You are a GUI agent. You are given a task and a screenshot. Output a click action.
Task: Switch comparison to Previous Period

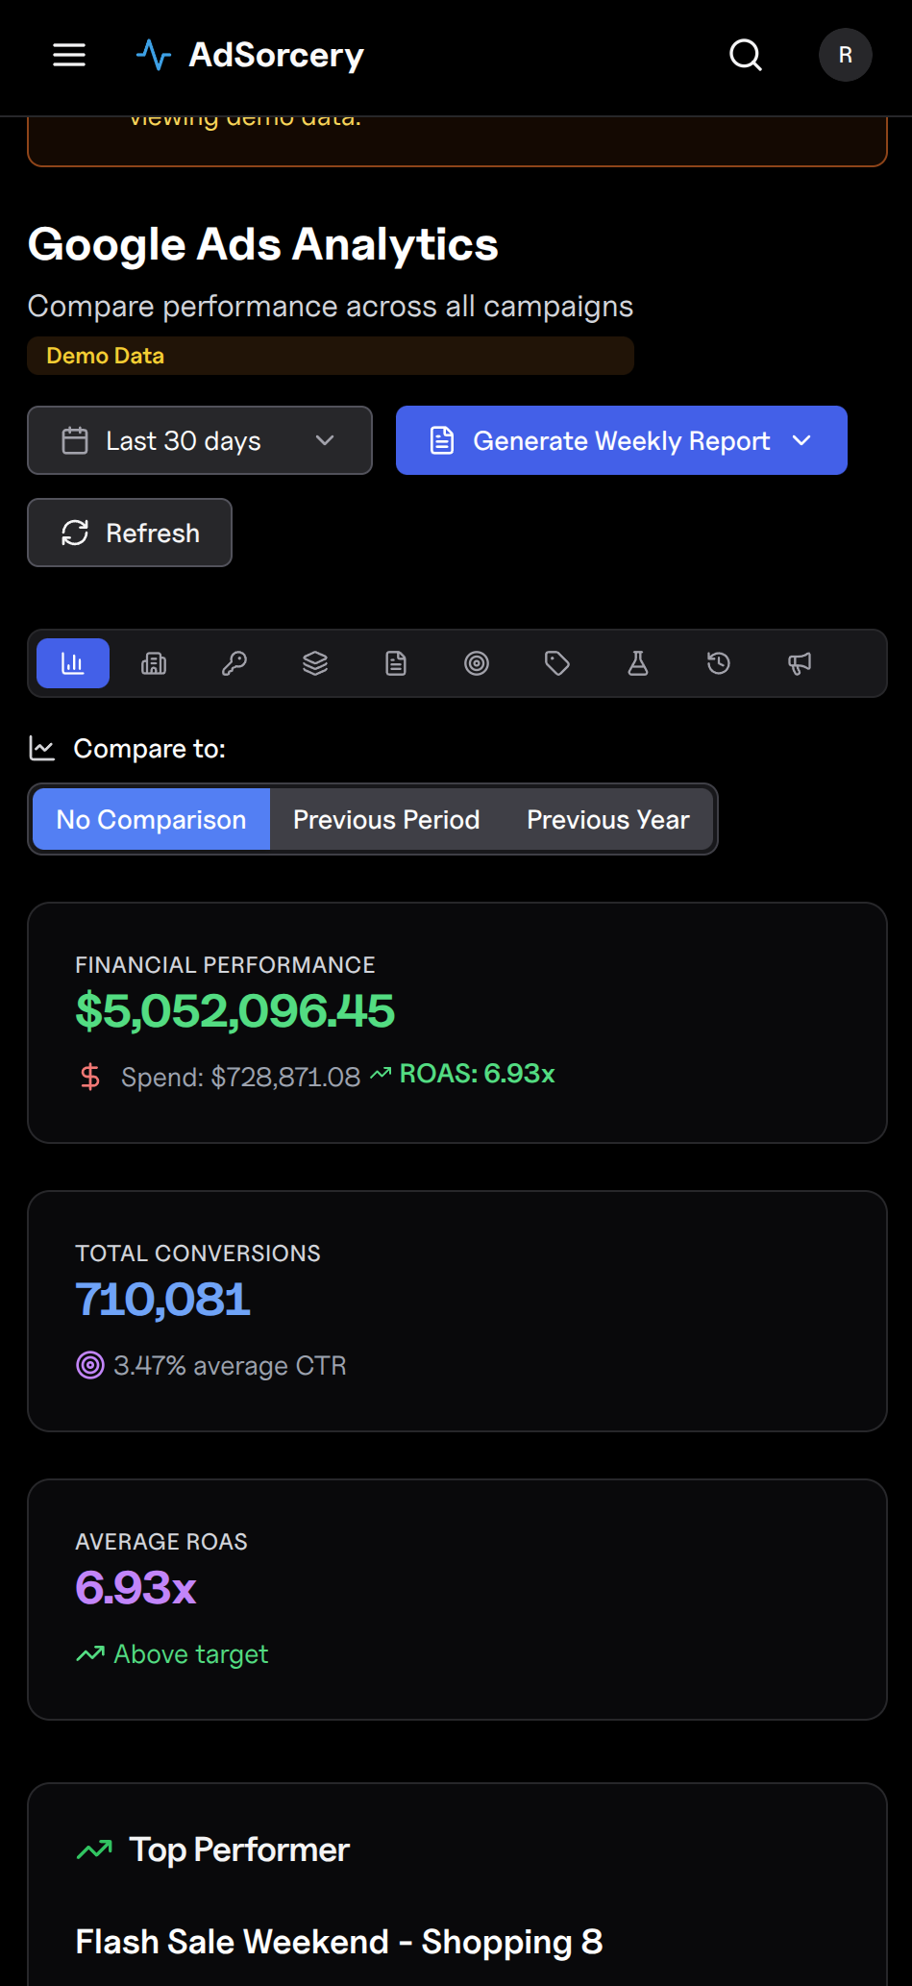click(386, 819)
